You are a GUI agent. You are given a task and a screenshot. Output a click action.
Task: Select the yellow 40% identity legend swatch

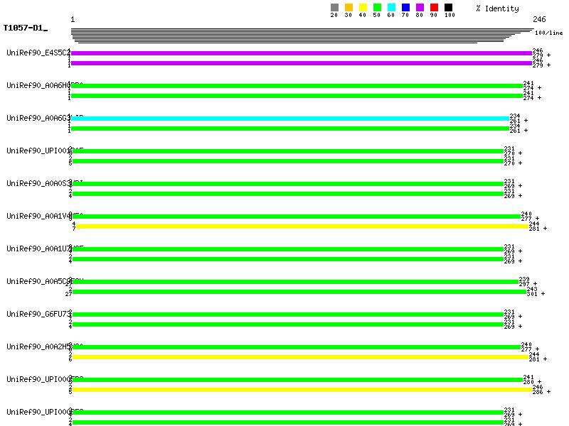pos(363,8)
